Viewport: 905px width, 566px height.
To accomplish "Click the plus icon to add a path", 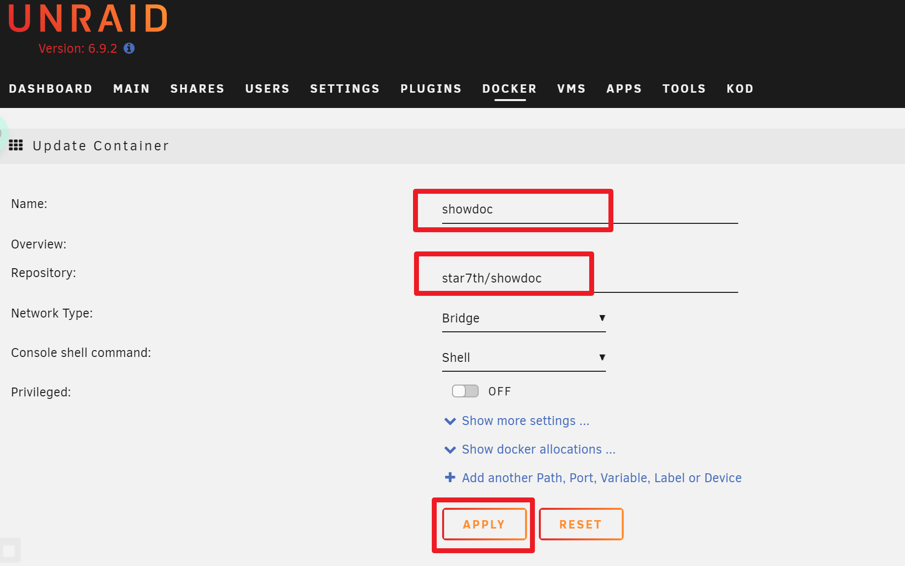I will coord(450,477).
